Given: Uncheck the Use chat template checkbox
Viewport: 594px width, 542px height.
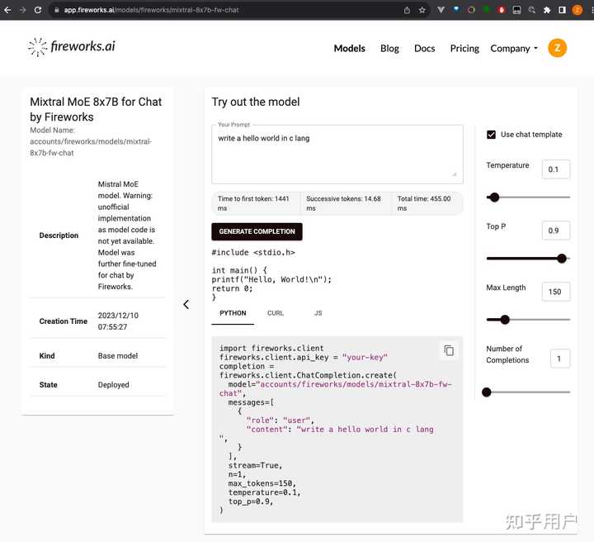Looking at the screenshot, I should (492, 135).
